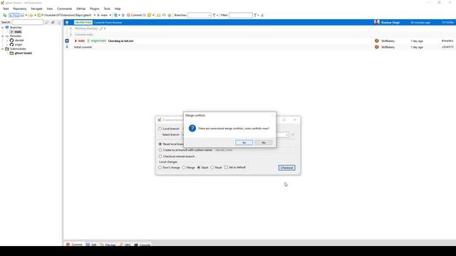Image resolution: width=456 pixels, height=256 pixels.
Task: Click No in the Merge conflicts dialog
Action: 264,142
